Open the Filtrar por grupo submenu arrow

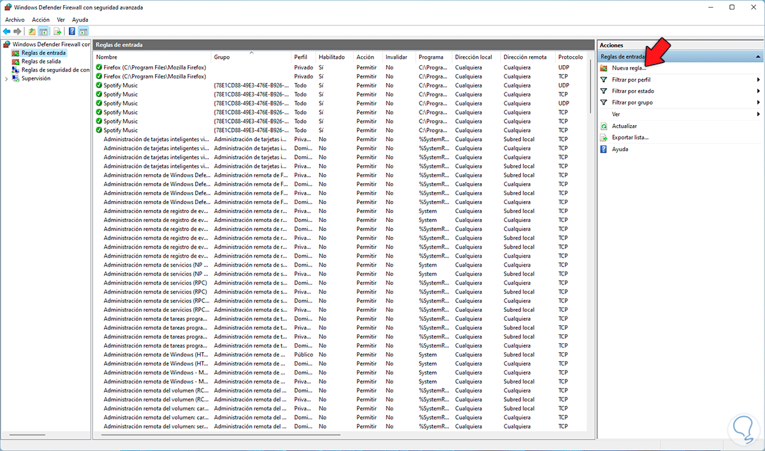tap(759, 103)
